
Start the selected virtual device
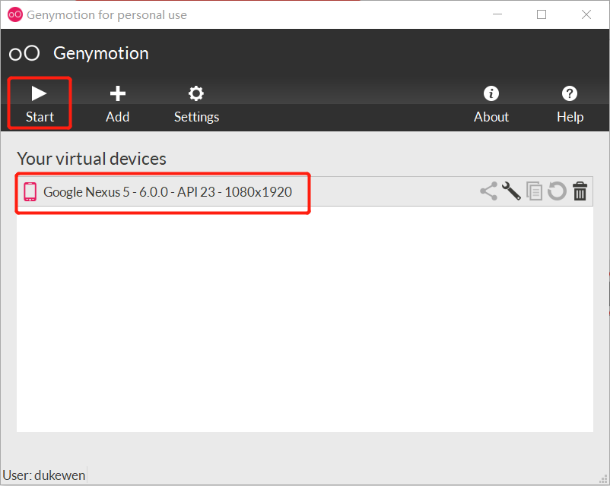[40, 104]
